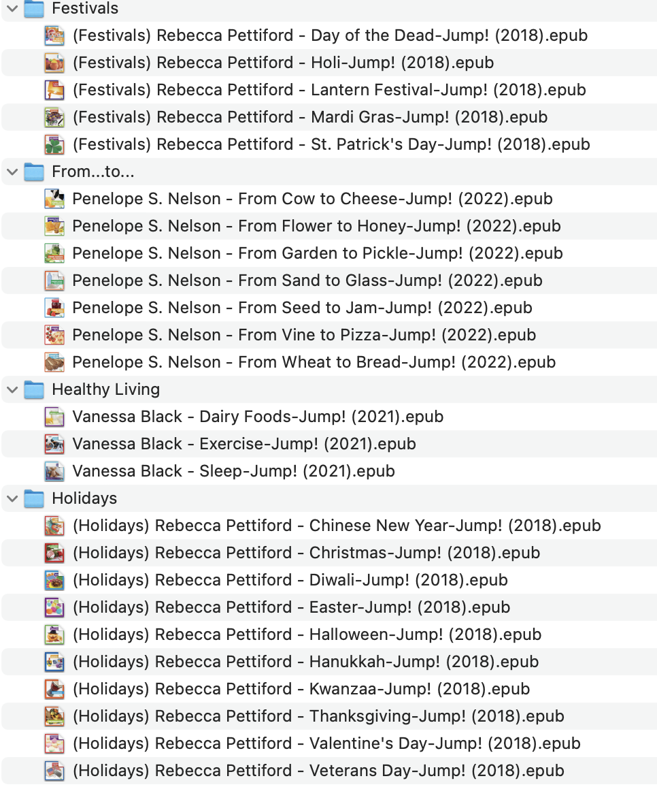The image size is (657, 787).
Task: Click the Holidays folder icon
Action: 34,498
